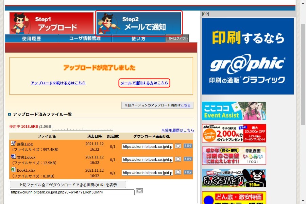Click the gr@phic 印刷するなら ad banner
Image resolution: width=306 pixels, height=204 pixels.
click(x=248, y=56)
